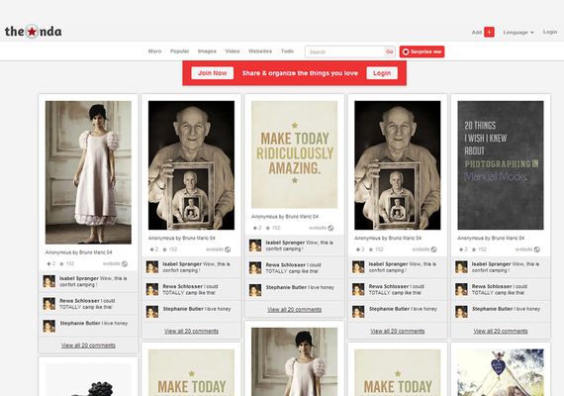Click the plus icon on the 20 Things card

coord(461,249)
